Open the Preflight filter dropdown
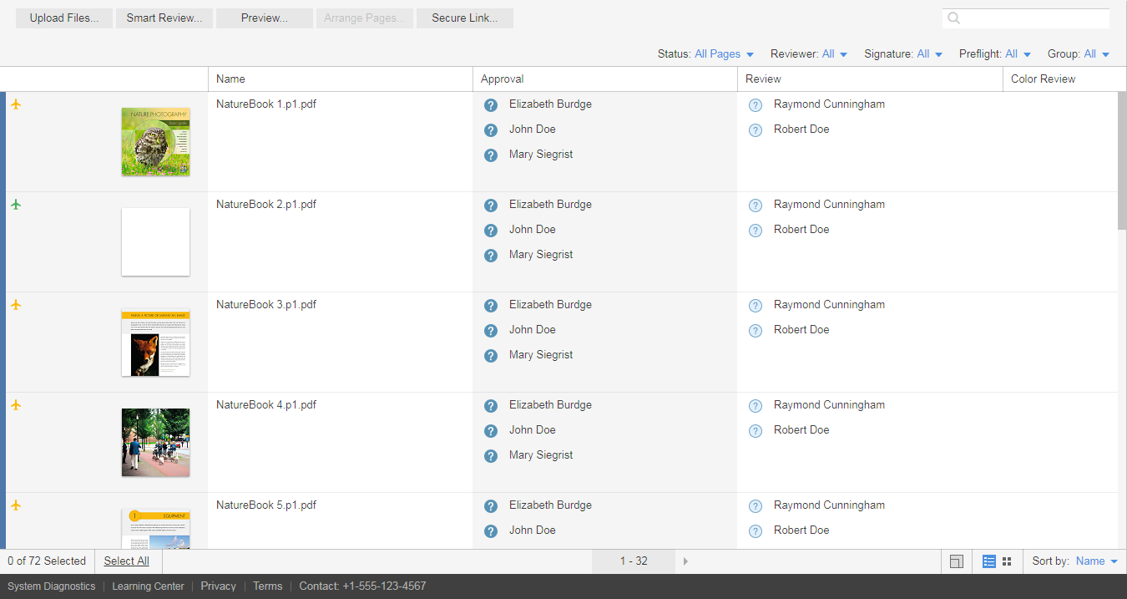 click(1018, 54)
